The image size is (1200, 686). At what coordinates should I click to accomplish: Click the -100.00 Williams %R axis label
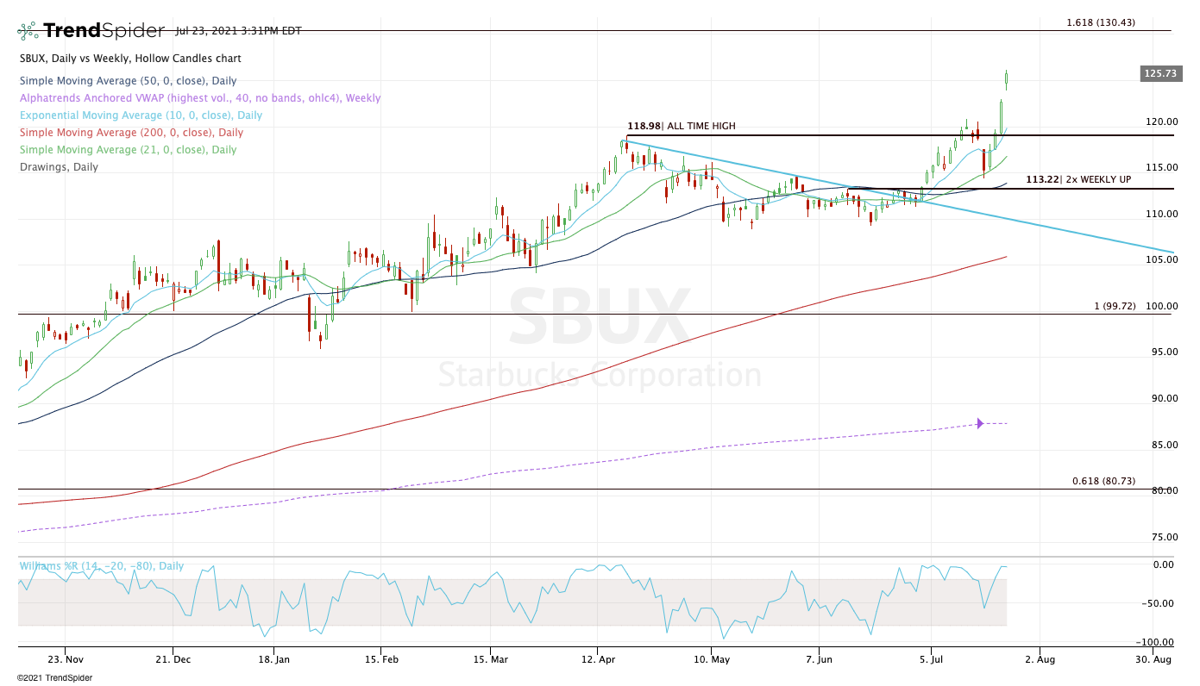click(x=1156, y=642)
